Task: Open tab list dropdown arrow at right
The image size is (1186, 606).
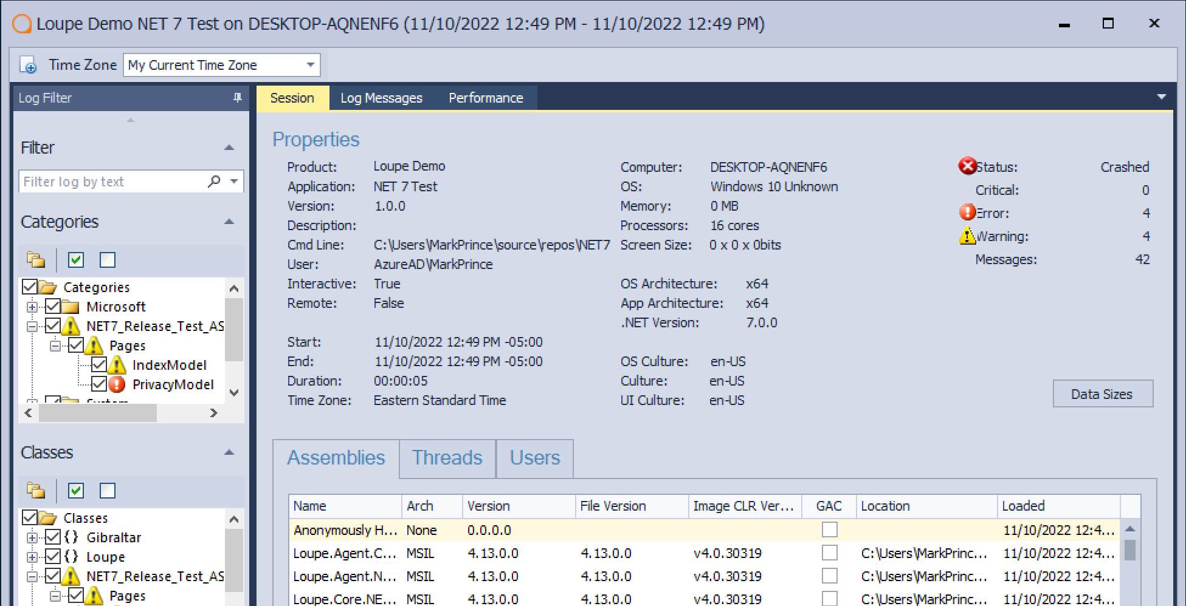Action: [x=1161, y=97]
